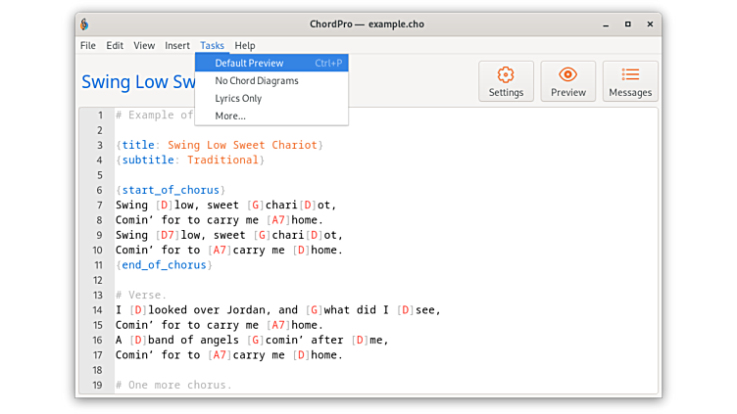The width and height of the screenshot is (737, 414).
Task: Close the open Tasks menu
Action: (212, 46)
